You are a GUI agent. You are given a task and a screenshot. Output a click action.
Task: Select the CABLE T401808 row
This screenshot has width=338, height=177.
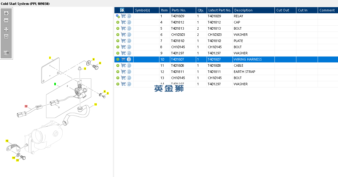tap(226, 65)
